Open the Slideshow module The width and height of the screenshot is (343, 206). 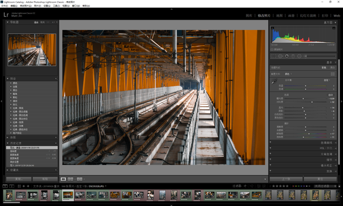[308, 16]
